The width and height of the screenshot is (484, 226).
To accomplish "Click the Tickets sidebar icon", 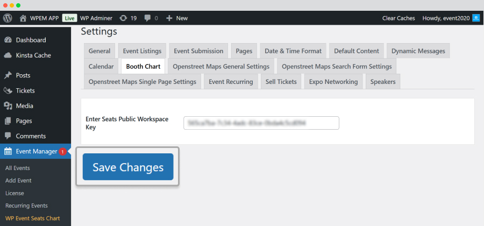I will [x=8, y=90].
